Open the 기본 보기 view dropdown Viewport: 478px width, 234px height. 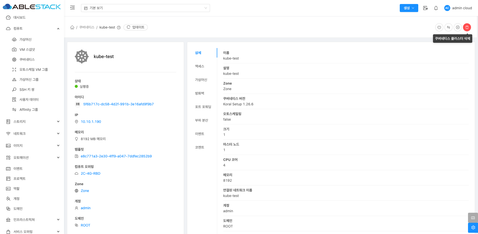[145, 8]
